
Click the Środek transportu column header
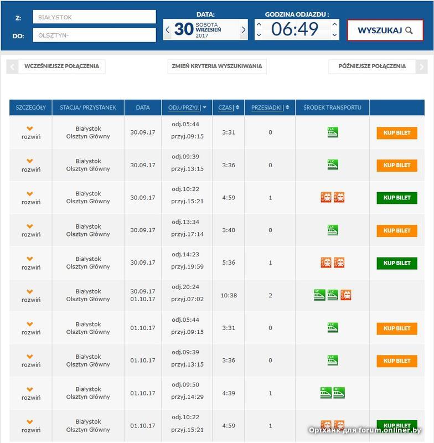pos(332,107)
